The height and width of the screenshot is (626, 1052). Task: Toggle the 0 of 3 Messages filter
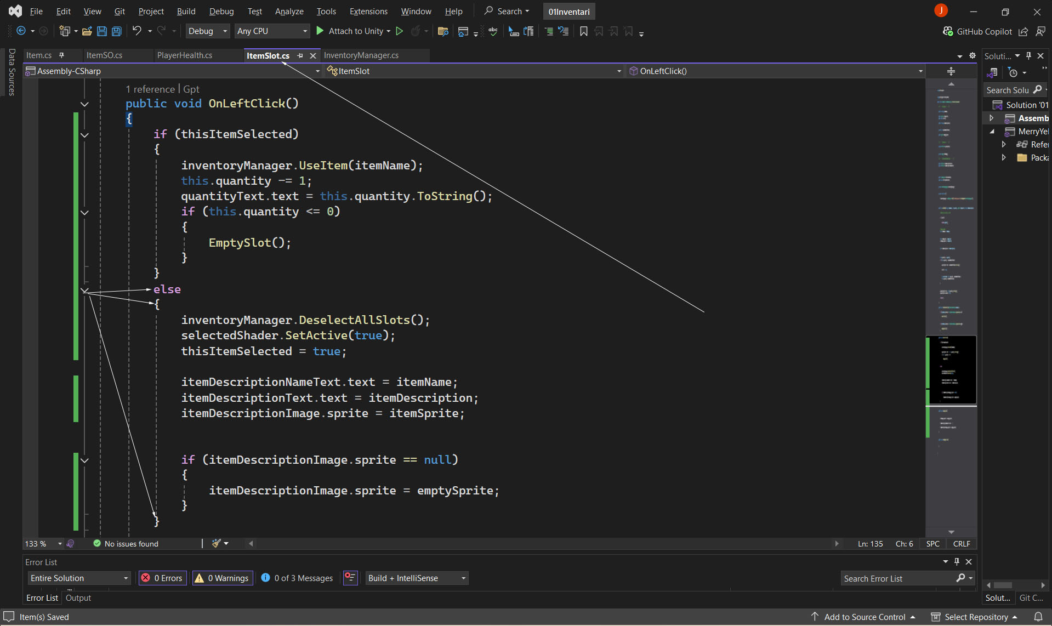click(297, 578)
